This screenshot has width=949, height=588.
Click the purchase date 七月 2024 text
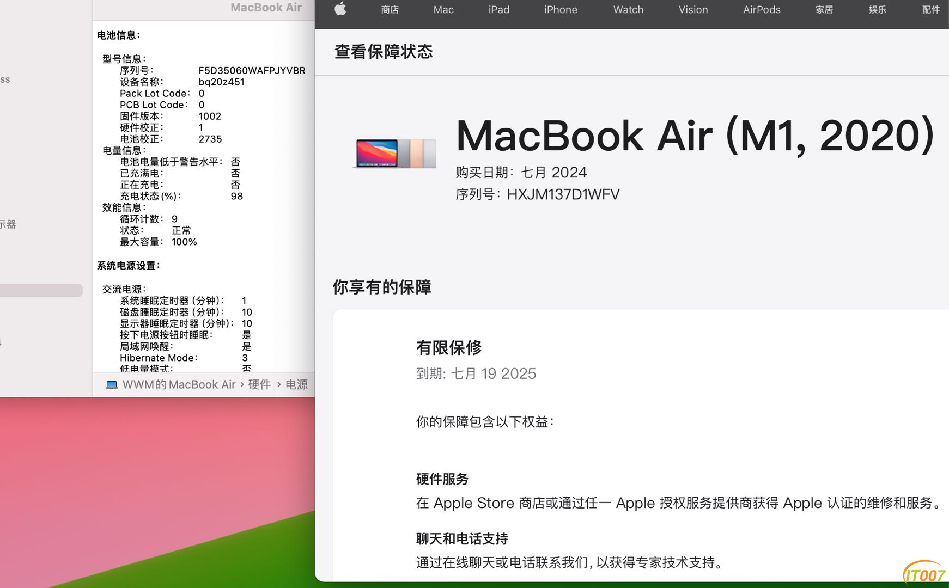tap(553, 172)
